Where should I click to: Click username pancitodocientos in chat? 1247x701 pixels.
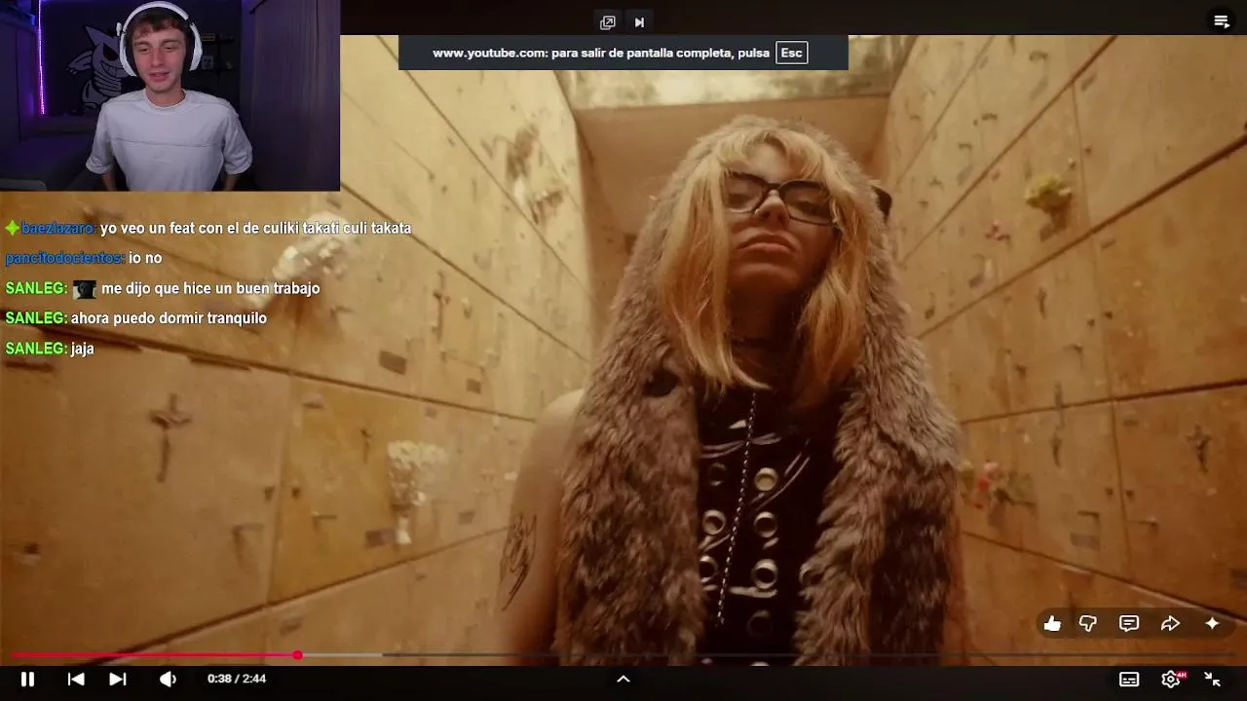(x=64, y=258)
